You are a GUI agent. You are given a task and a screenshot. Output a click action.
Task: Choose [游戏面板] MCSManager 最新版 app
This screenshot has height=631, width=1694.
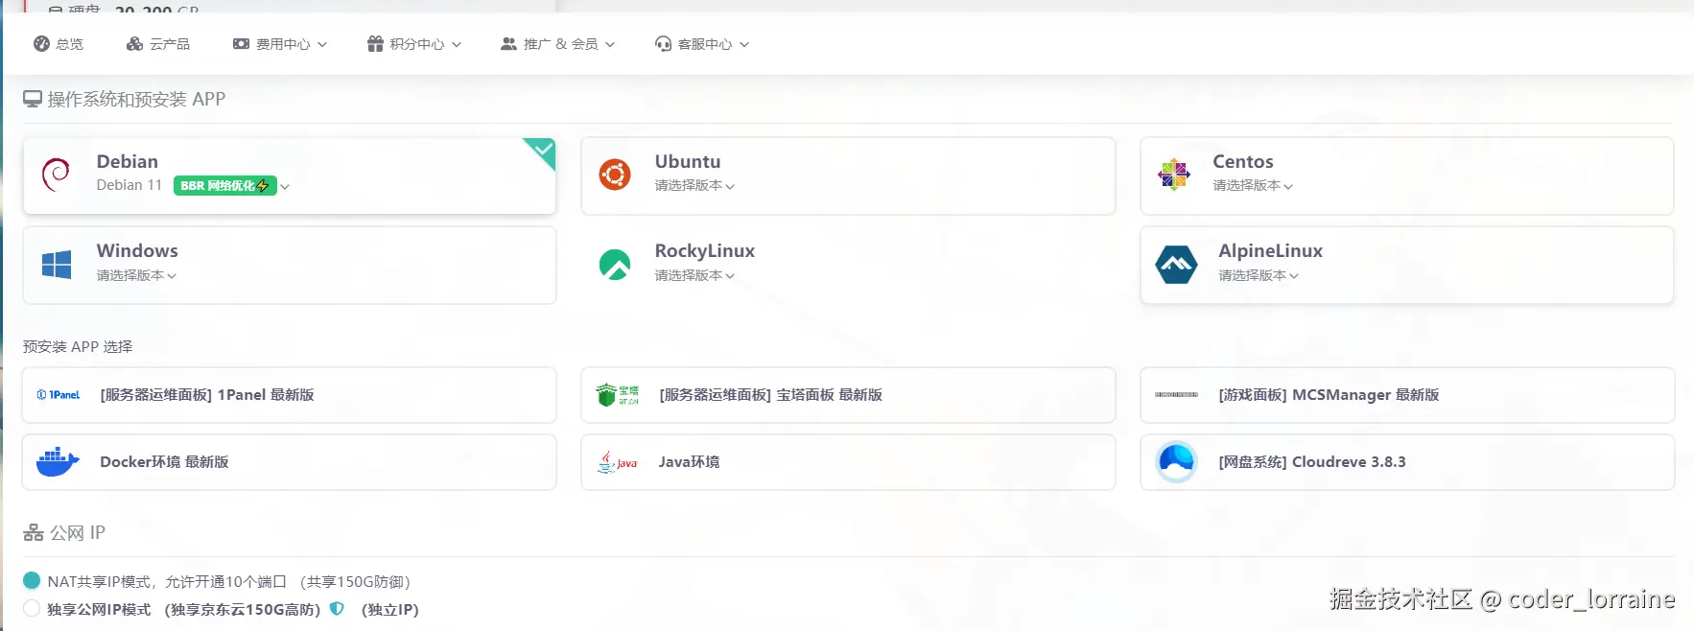click(x=1407, y=395)
